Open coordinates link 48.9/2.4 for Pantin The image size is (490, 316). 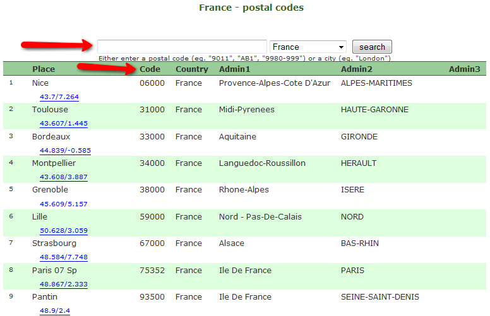55,311
